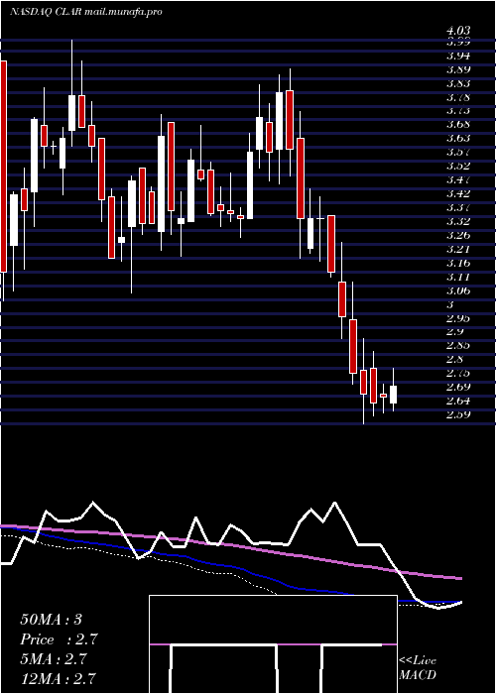The image size is (496, 694).
Task: Click the 3.94 price axis label
Action: click(458, 56)
